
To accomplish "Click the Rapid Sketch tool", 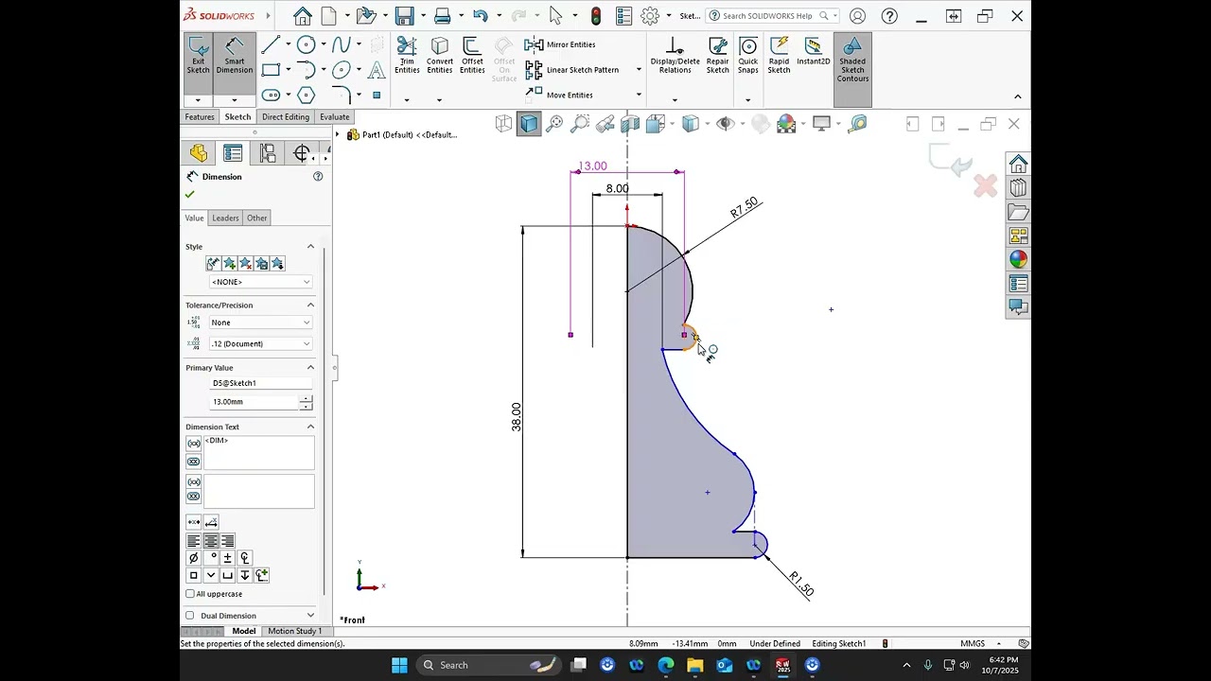I will (779, 56).
